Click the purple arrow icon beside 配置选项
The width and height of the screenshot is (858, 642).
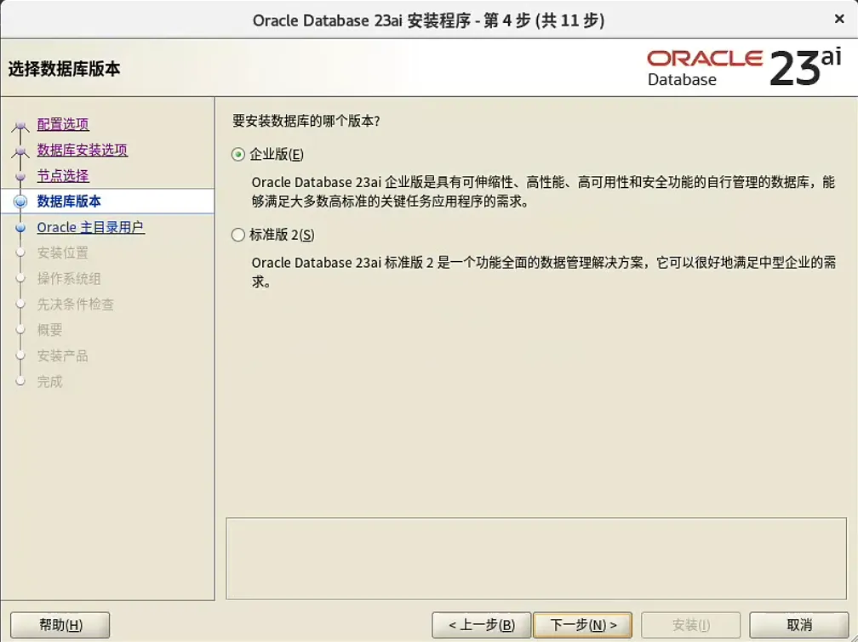(19, 124)
